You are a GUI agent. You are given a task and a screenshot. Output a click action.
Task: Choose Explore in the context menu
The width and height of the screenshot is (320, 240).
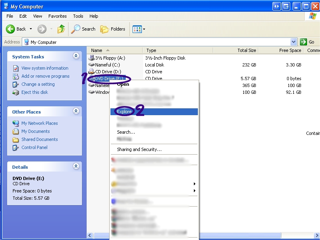click(x=124, y=112)
